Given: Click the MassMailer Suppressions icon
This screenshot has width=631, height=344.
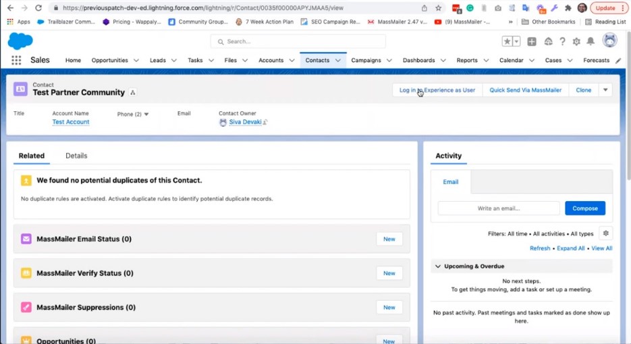Looking at the screenshot, I should (x=26, y=308).
